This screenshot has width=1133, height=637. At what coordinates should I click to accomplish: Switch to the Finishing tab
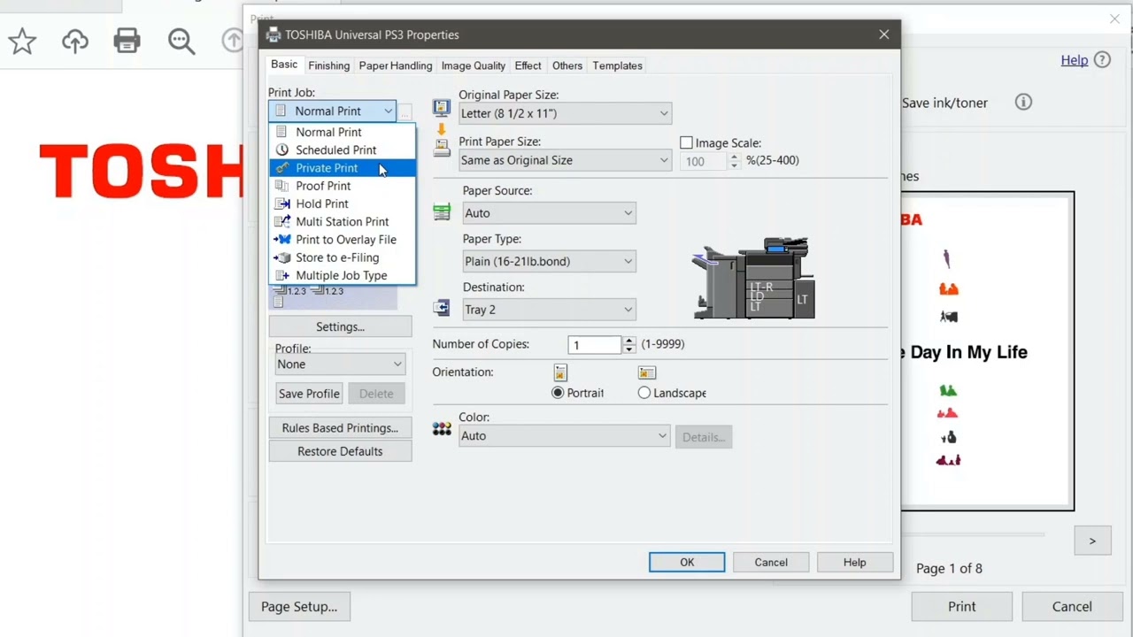pos(328,65)
